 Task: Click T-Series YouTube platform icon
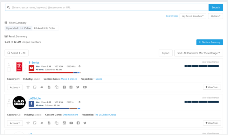click(31, 68)
